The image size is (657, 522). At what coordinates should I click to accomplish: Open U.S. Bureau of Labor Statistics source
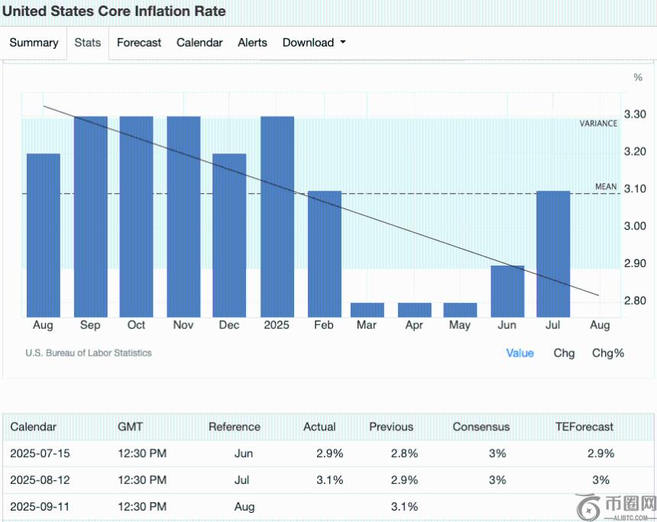pyautogui.click(x=89, y=353)
